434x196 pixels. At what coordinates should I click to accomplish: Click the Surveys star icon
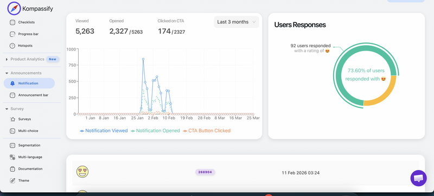pyautogui.click(x=12, y=119)
